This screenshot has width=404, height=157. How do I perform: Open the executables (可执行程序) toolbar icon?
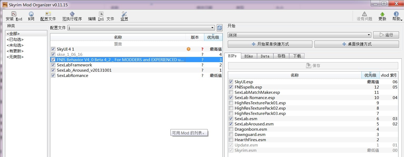coord(72,14)
